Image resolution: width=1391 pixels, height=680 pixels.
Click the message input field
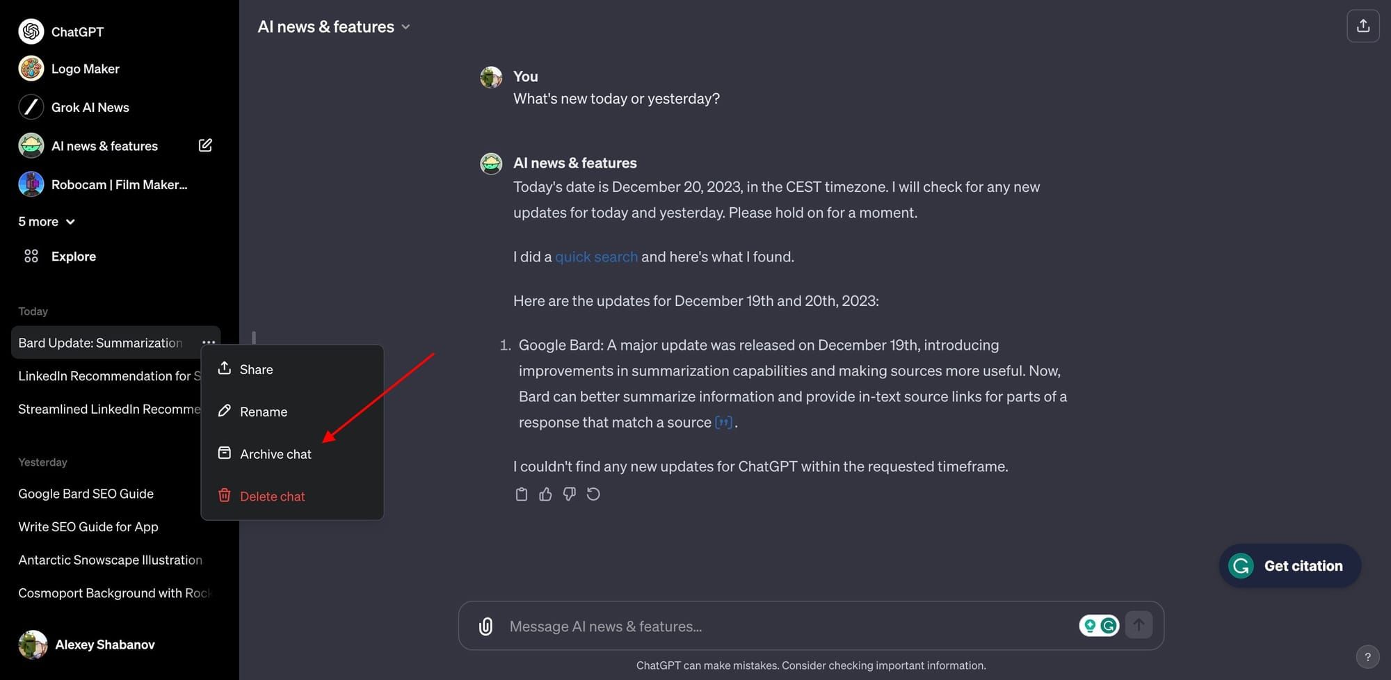[765, 626]
